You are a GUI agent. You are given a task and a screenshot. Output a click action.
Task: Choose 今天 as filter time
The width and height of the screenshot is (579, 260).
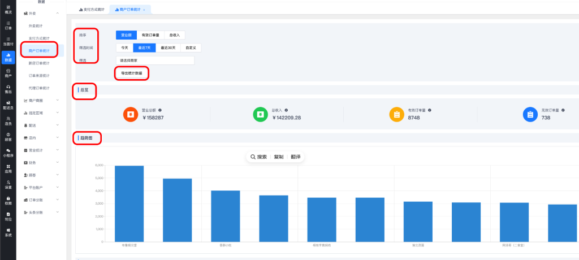[123, 47]
